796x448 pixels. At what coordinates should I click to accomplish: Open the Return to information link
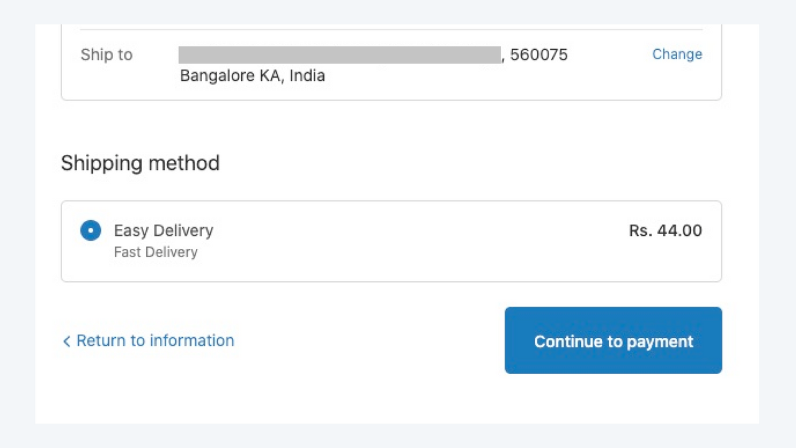coord(155,340)
